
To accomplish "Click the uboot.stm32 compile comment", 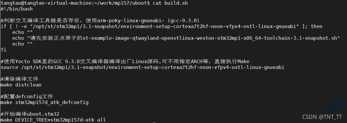I will [x=30, y=114].
